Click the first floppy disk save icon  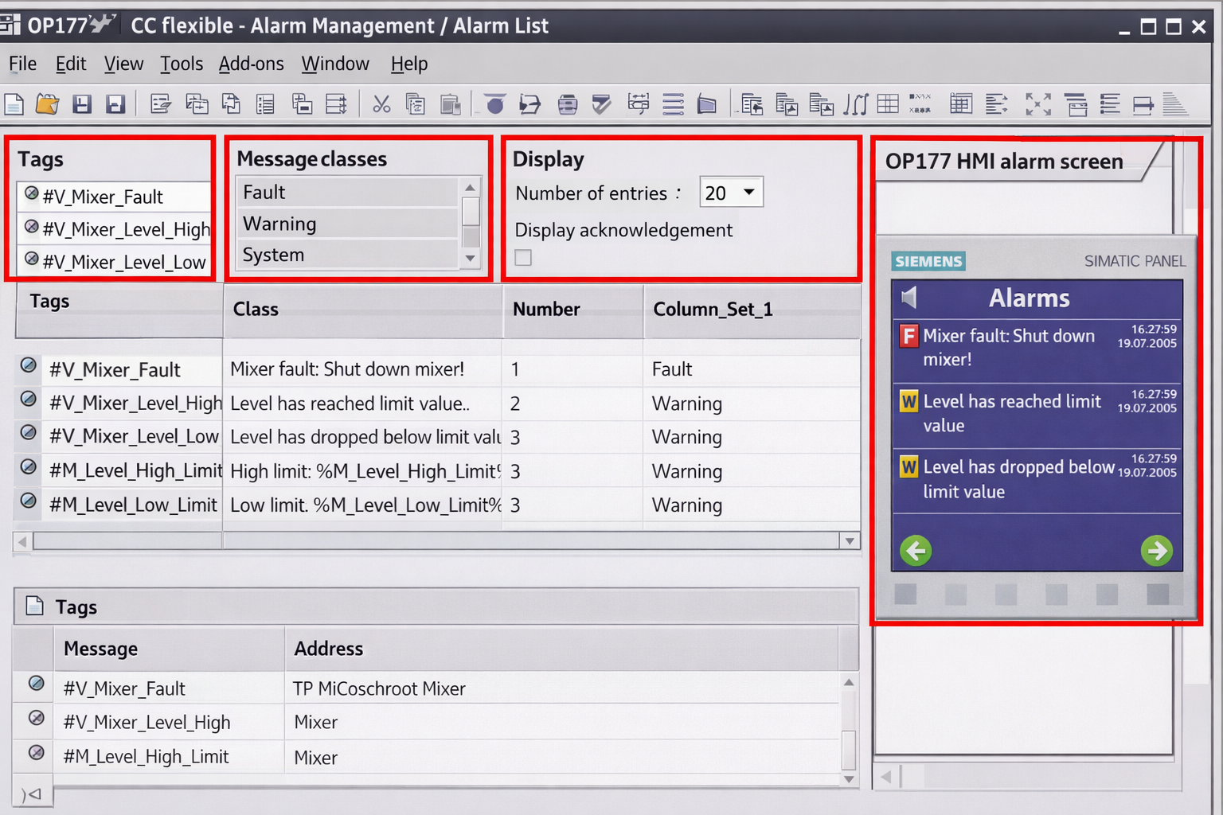click(82, 104)
